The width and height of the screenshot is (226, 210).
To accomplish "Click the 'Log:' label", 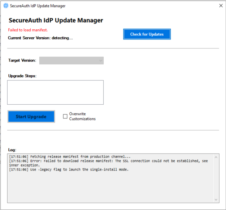I will click(x=12, y=150).
